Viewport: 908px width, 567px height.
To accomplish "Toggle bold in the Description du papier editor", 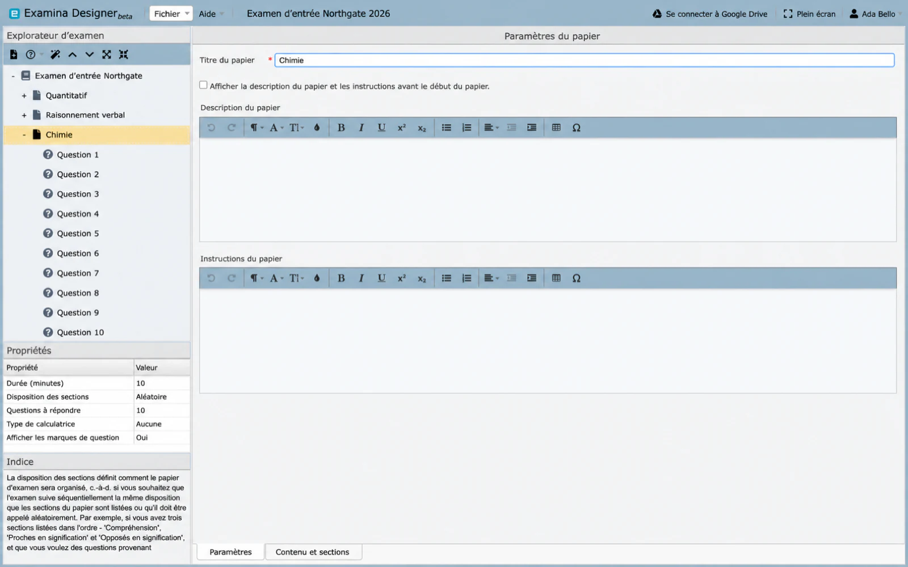I will click(341, 128).
